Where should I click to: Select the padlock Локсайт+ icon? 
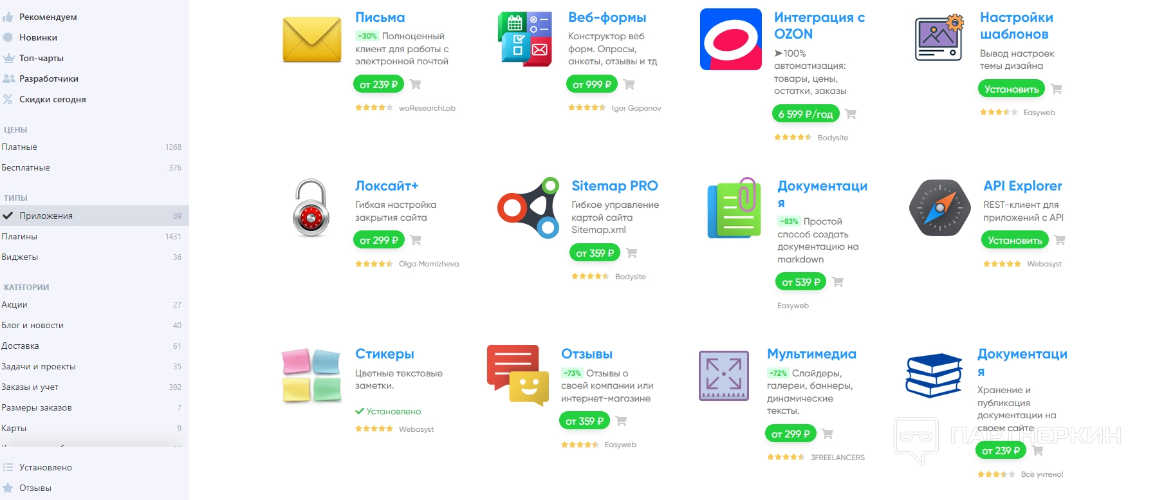pyautogui.click(x=311, y=207)
